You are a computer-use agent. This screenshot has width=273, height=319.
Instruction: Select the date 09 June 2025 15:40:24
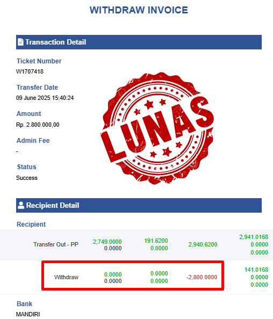(45, 98)
